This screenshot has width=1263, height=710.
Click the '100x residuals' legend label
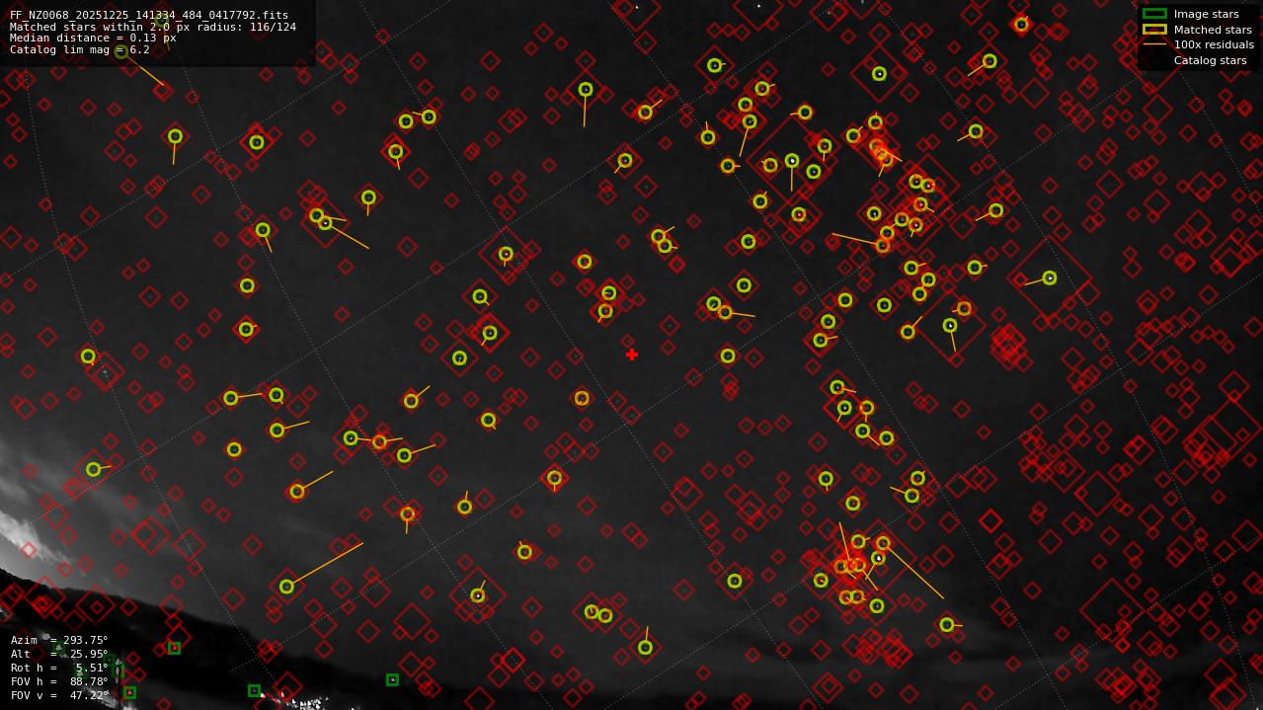point(1214,44)
